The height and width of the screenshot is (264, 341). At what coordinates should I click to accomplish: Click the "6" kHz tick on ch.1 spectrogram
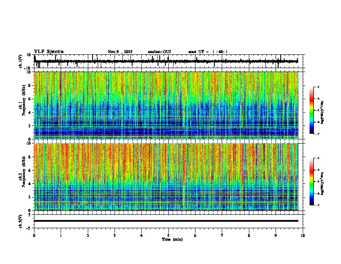coord(30,99)
